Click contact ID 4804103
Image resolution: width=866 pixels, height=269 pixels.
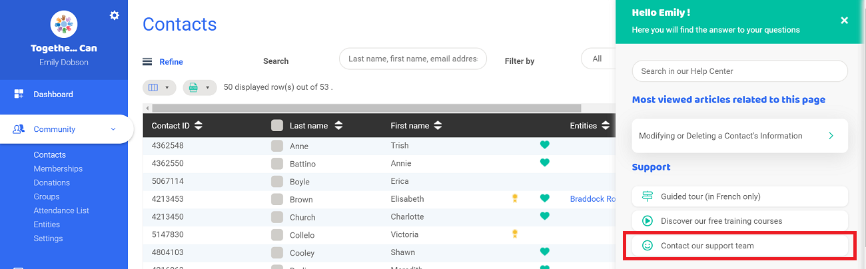point(168,252)
